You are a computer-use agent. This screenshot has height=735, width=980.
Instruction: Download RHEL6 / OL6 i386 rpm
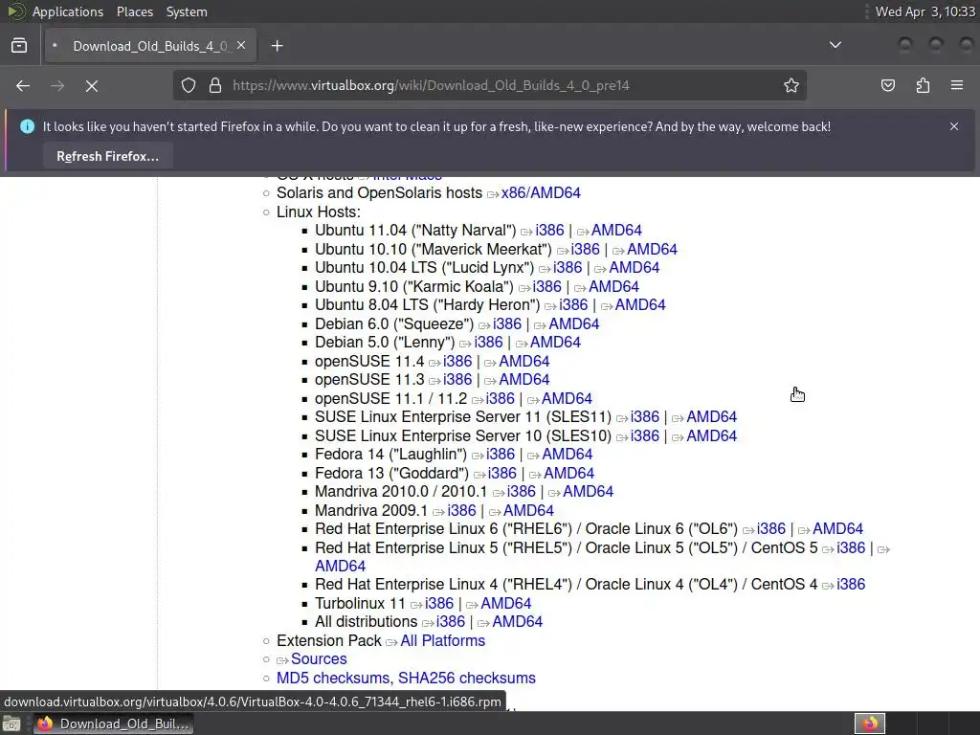pos(771,528)
